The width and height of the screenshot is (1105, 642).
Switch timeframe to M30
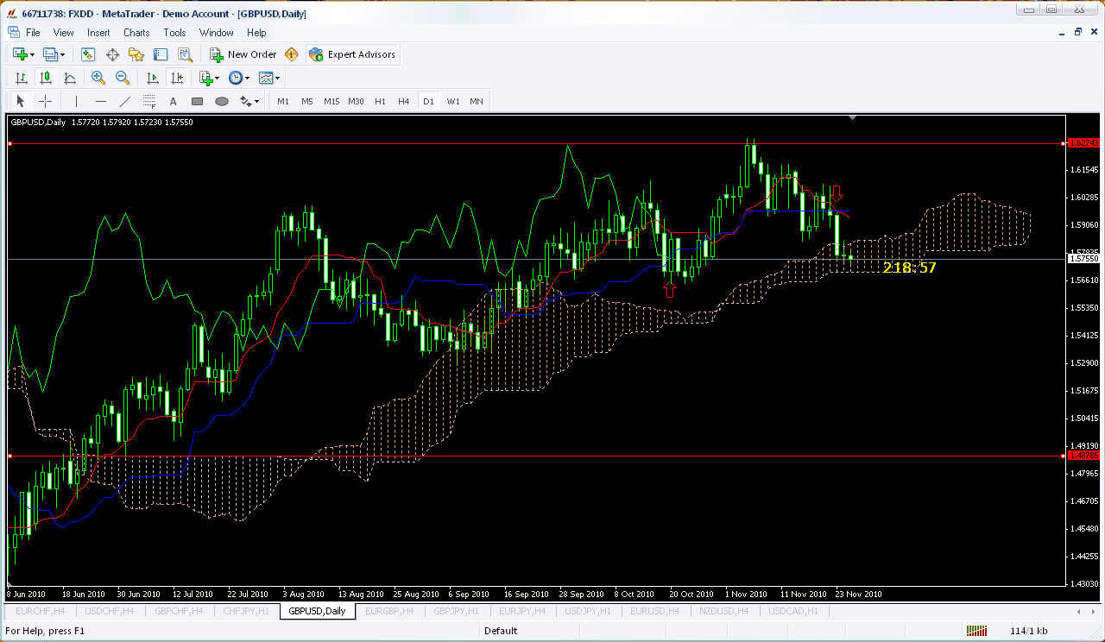click(x=356, y=101)
